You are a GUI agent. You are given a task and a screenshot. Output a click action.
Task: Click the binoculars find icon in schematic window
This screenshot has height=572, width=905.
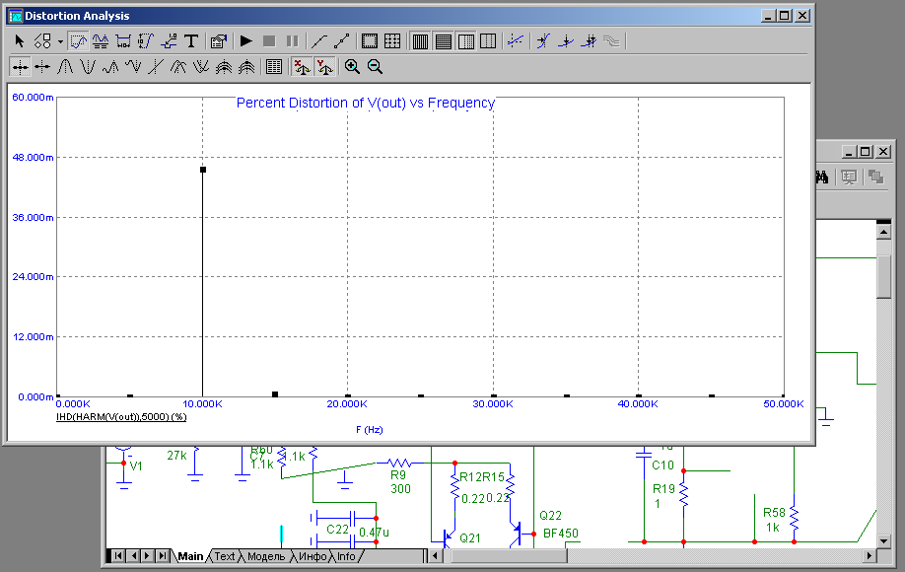[822, 178]
